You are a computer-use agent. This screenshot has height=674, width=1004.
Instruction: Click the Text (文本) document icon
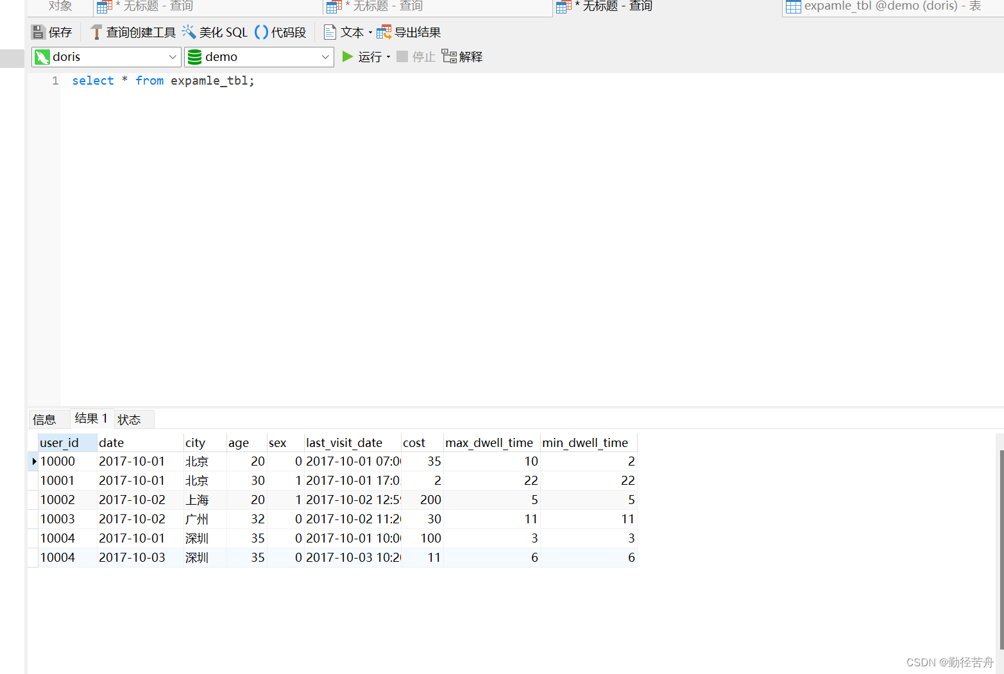[330, 32]
